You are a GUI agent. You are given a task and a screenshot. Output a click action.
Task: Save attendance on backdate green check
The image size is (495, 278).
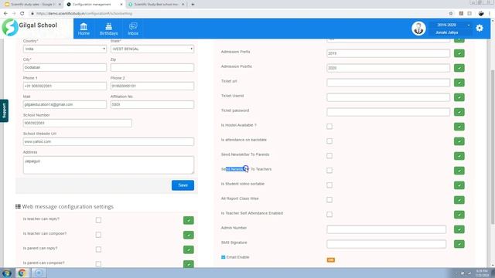(x=459, y=141)
